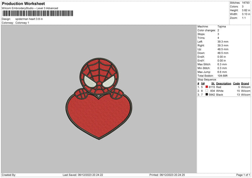Click the 'N#' column header
The width and height of the screenshot is (252, 178).
[x=203, y=84]
